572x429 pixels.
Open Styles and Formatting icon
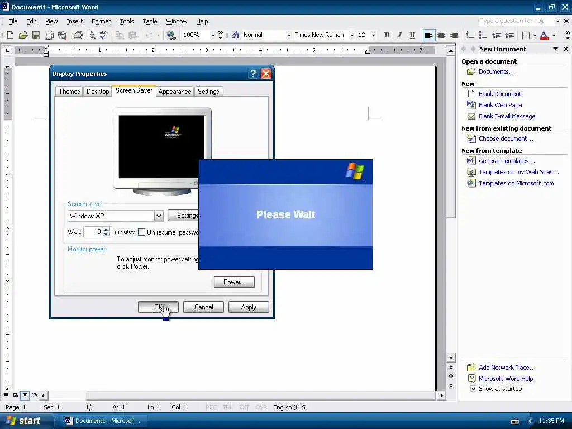235,35
